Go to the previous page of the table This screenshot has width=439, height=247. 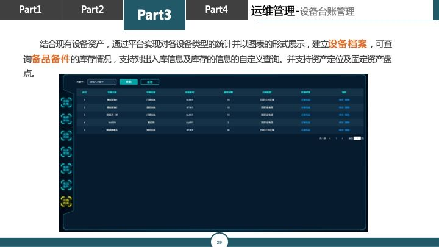(x=330, y=138)
